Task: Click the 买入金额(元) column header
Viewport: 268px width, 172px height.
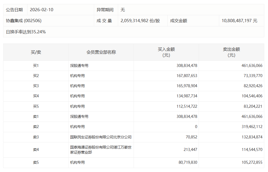Action: (x=166, y=52)
